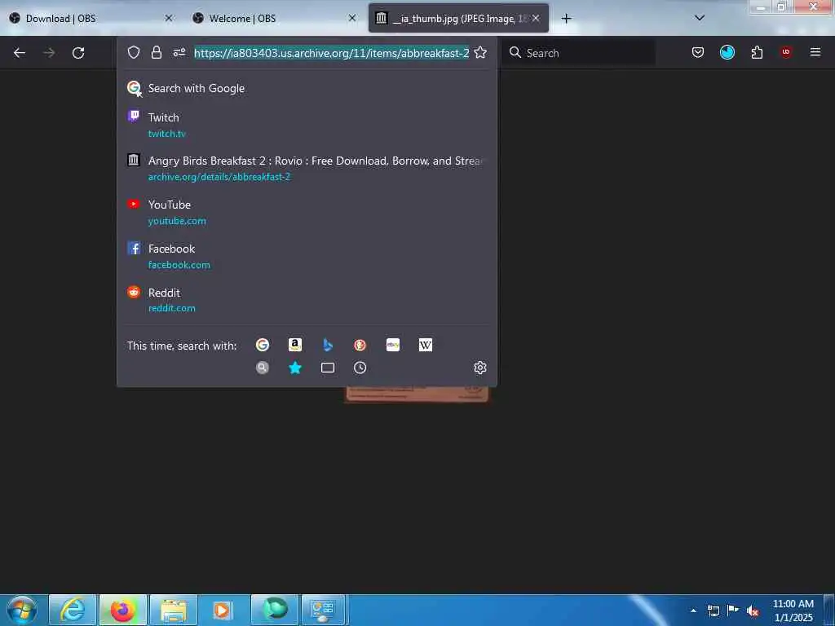835x626 pixels.
Task: Search this time with Google icon
Action: tap(263, 345)
